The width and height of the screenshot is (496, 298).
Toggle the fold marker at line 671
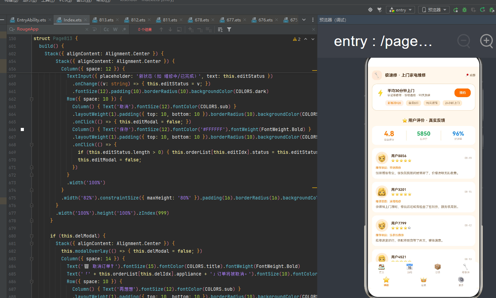(31, 167)
